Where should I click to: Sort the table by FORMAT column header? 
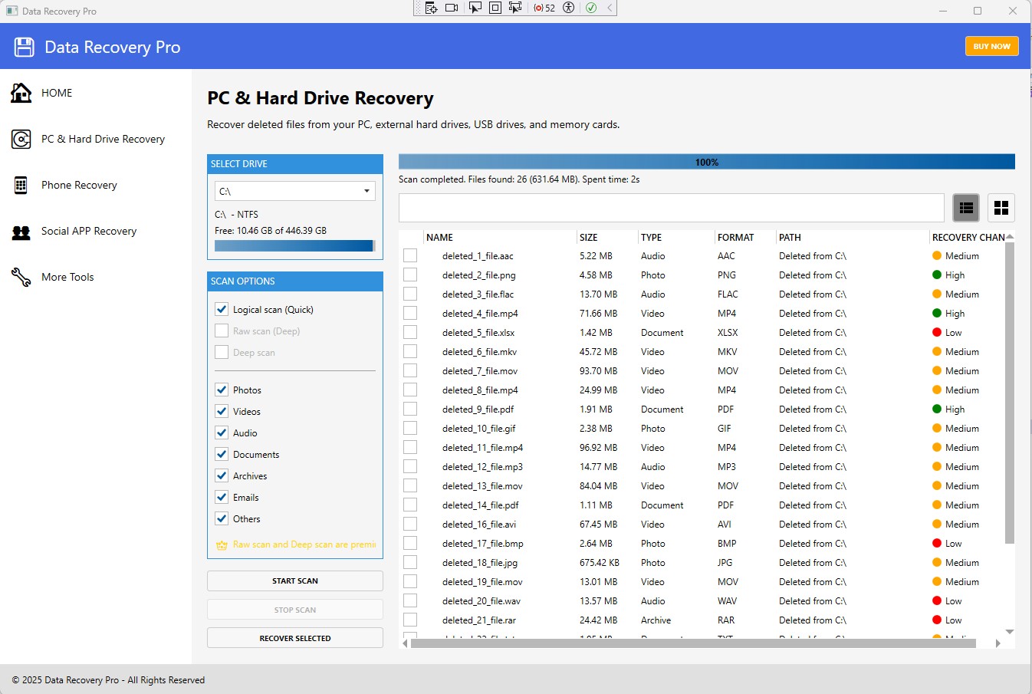744,238
